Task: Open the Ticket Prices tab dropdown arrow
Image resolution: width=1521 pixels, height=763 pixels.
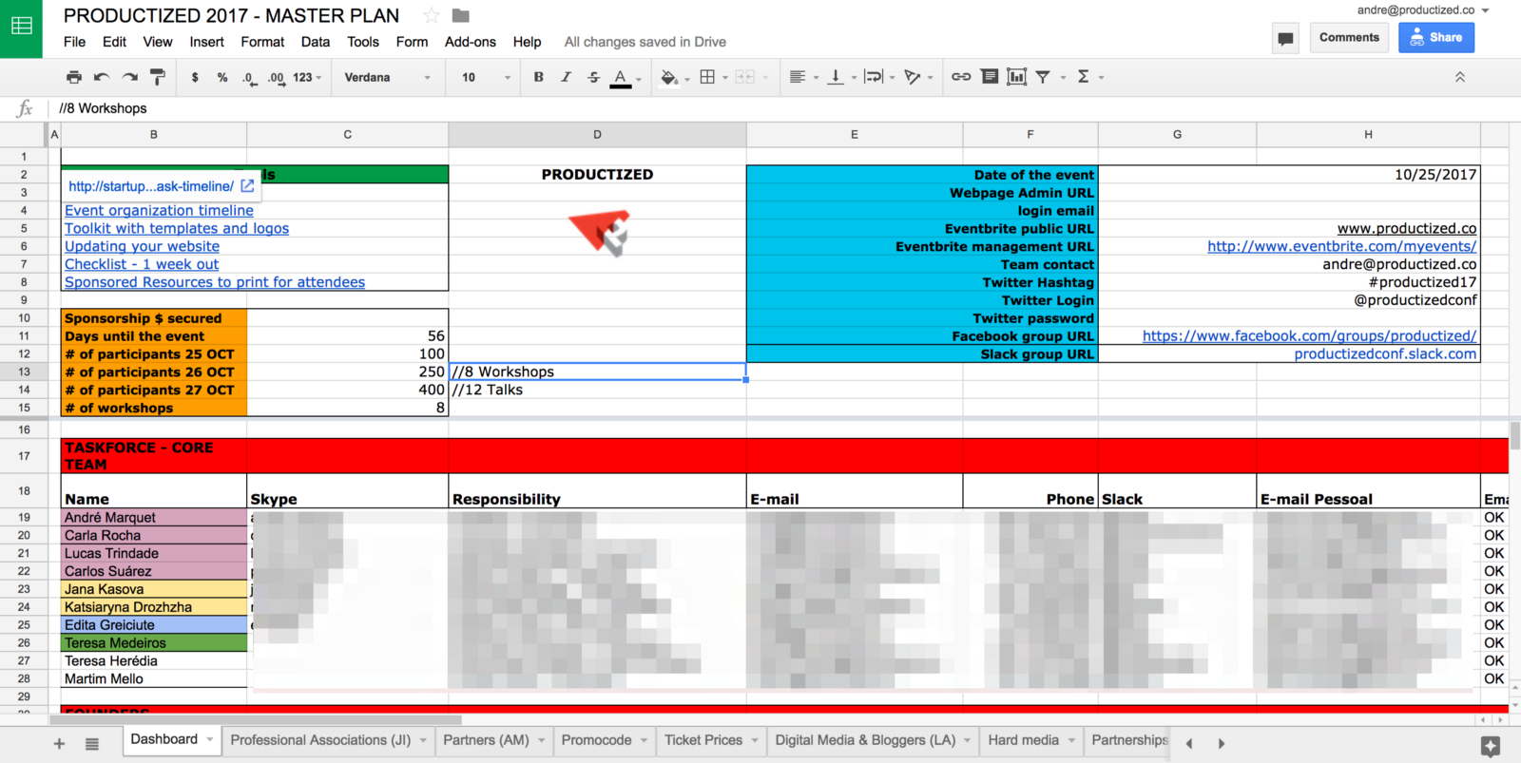Action: pyautogui.click(x=755, y=740)
